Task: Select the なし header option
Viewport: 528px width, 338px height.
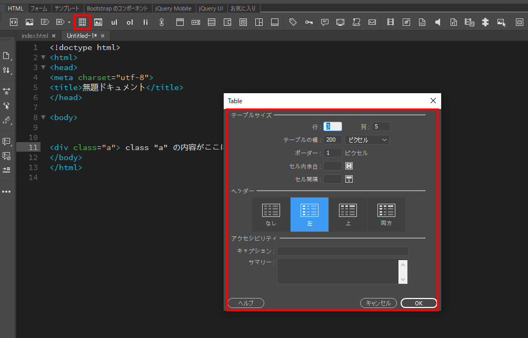Action: click(271, 214)
